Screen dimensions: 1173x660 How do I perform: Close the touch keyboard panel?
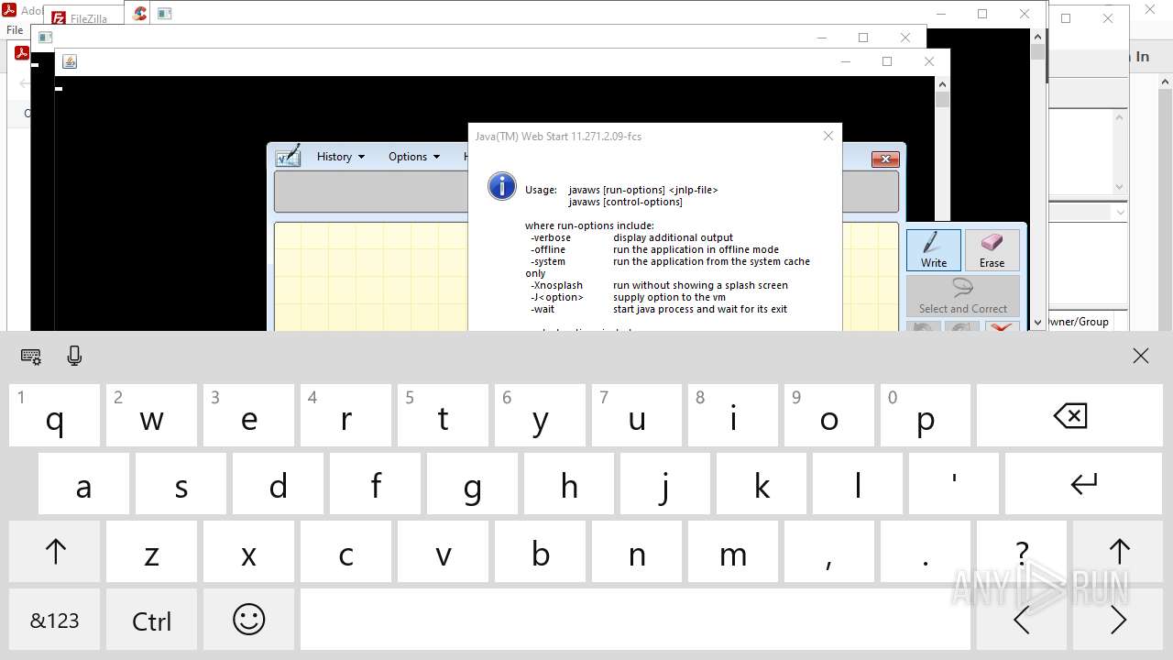point(1140,357)
